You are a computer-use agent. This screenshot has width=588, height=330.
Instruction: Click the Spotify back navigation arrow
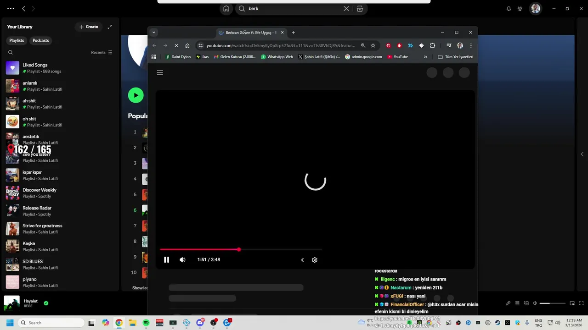tap(24, 9)
